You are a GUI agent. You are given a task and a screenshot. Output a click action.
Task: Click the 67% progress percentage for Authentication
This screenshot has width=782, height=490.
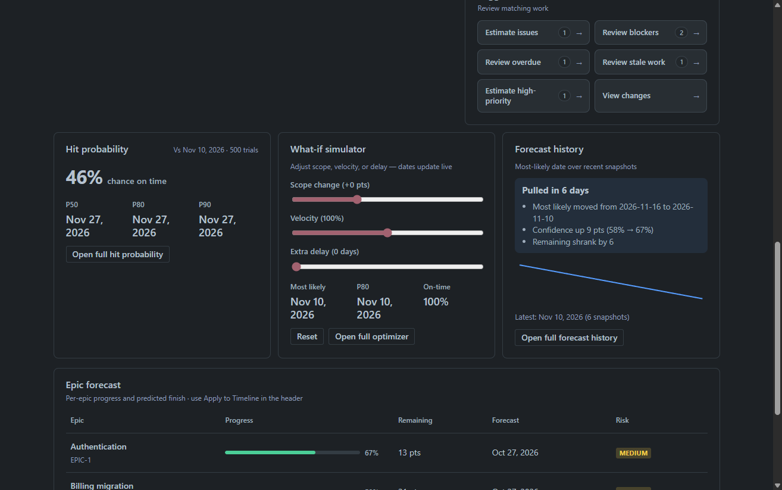pos(371,453)
